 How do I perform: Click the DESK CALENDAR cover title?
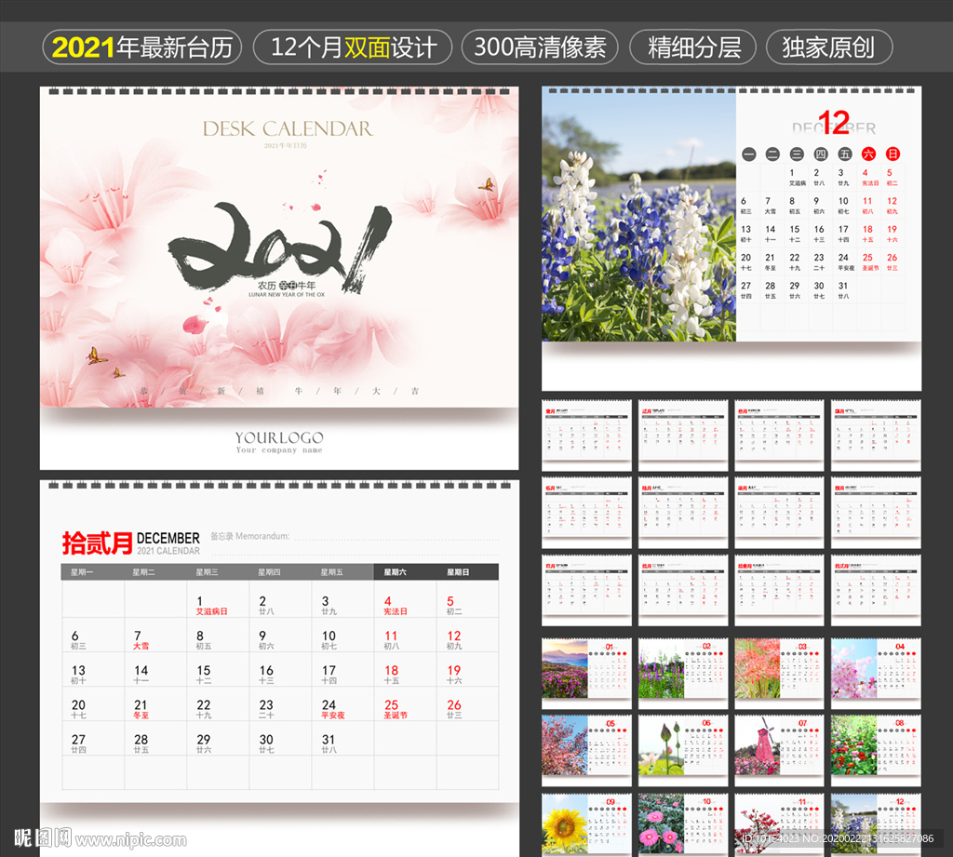[288, 128]
